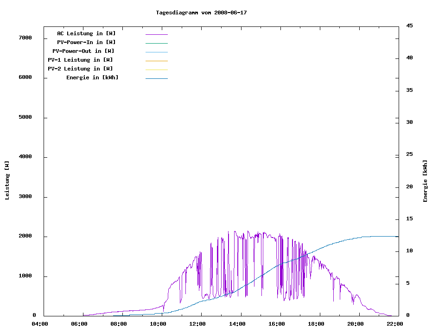The height and width of the screenshot is (334, 445).
Task: Click the 7000 tick on the power axis
Action: 25,38
